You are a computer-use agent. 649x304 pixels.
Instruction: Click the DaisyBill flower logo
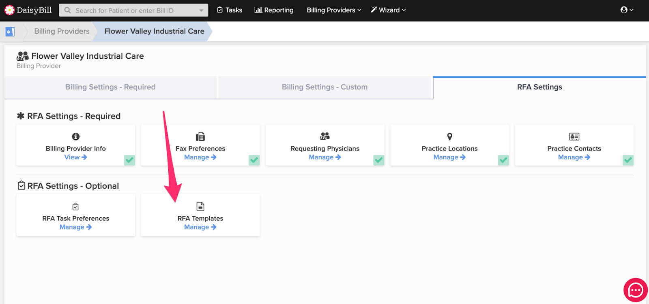click(9, 10)
